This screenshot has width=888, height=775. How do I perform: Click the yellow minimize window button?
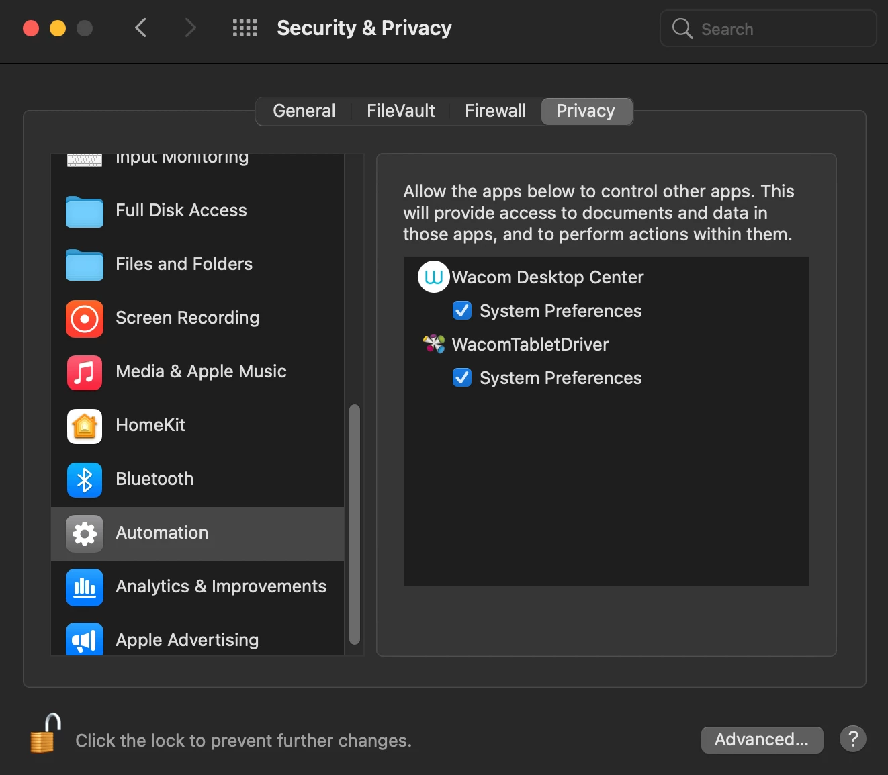click(x=58, y=28)
